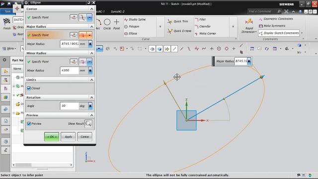318x179 pixels.
Task: Open Ellipse dialog settings gear
Action: (26, 2)
